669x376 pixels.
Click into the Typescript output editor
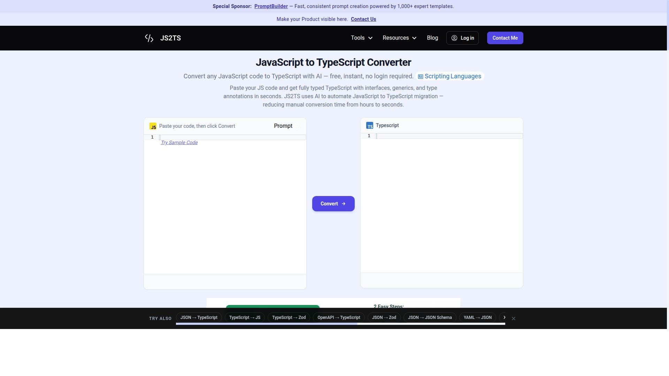tap(441, 204)
